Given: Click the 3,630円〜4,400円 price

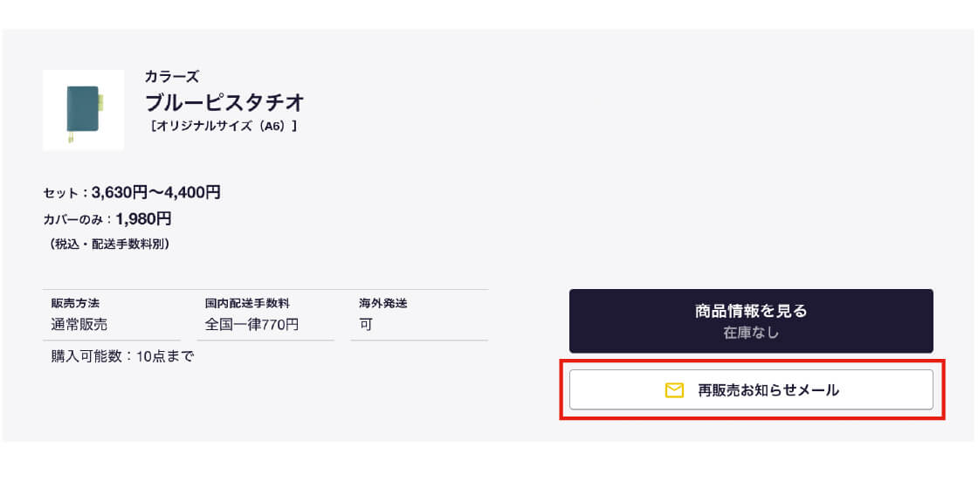Looking at the screenshot, I should click(x=155, y=192).
